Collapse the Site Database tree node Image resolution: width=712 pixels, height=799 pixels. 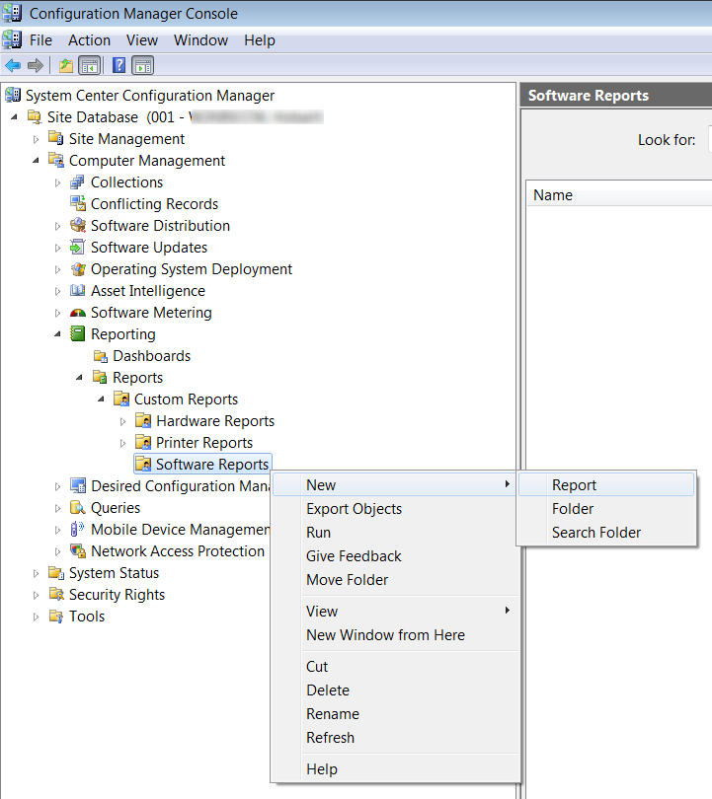(x=14, y=117)
